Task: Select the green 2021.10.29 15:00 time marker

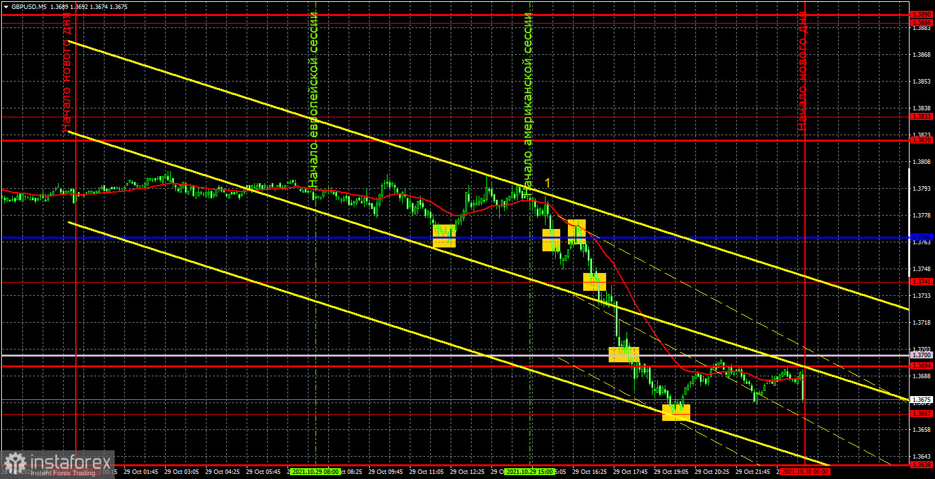Action: [528, 473]
